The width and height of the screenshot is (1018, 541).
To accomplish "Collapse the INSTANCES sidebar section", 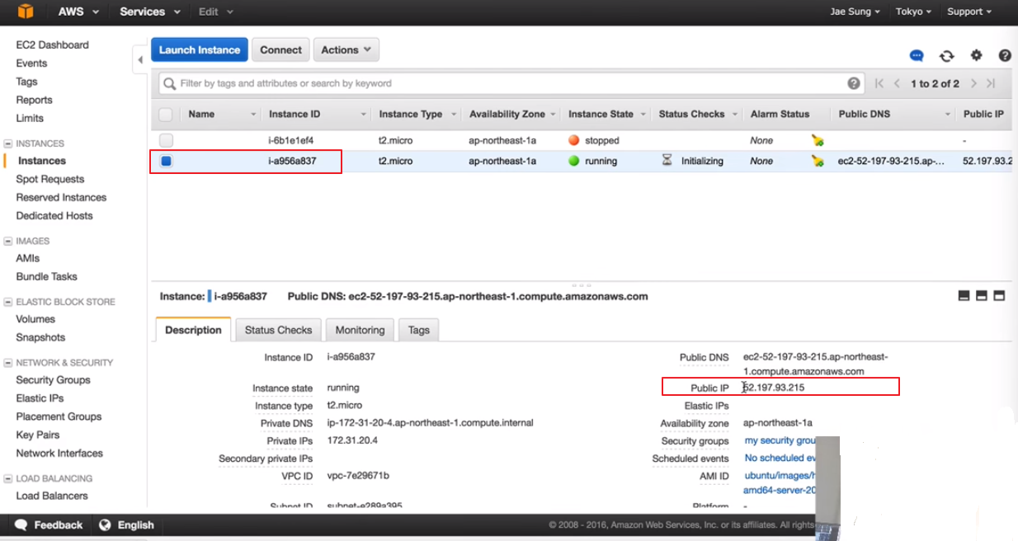I will (x=8, y=143).
